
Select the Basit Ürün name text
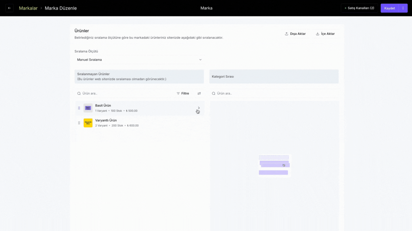pos(103,106)
